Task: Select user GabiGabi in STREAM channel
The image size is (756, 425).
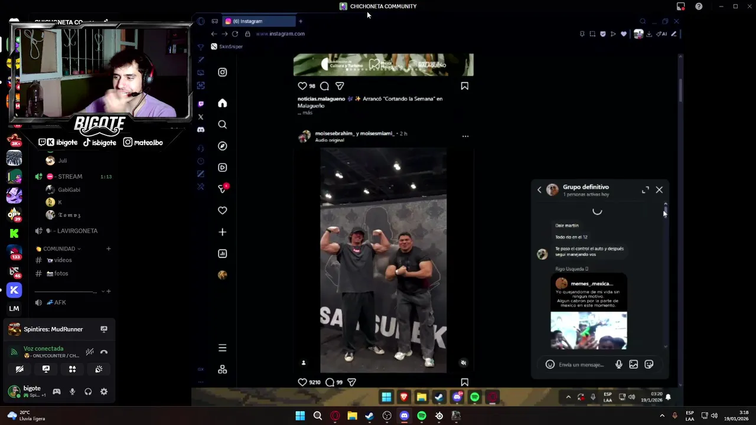Action: click(x=69, y=189)
